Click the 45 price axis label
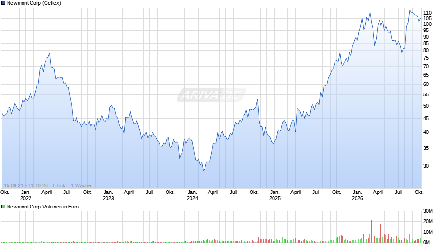 tap(426, 119)
